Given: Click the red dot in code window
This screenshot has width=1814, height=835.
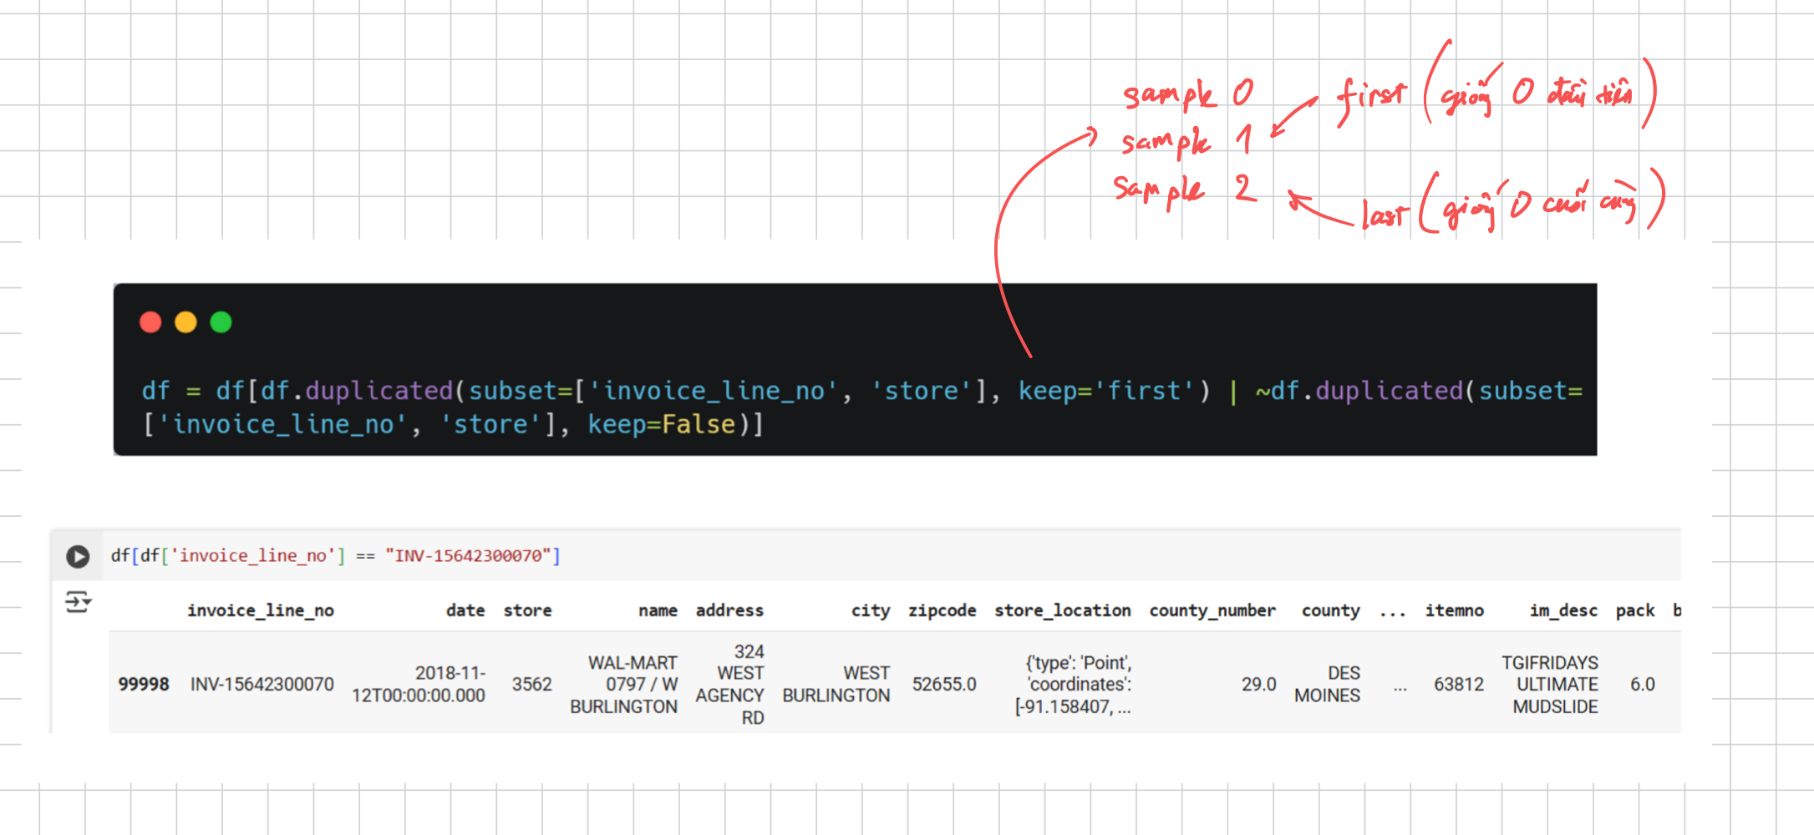Looking at the screenshot, I should coord(150,322).
